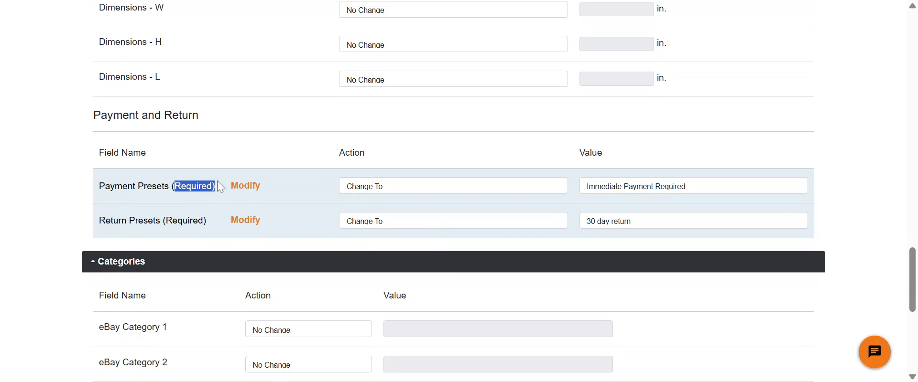Viewport: 918px width, 382px height.
Task: Click Modify link for Return Presets
Action: click(245, 220)
